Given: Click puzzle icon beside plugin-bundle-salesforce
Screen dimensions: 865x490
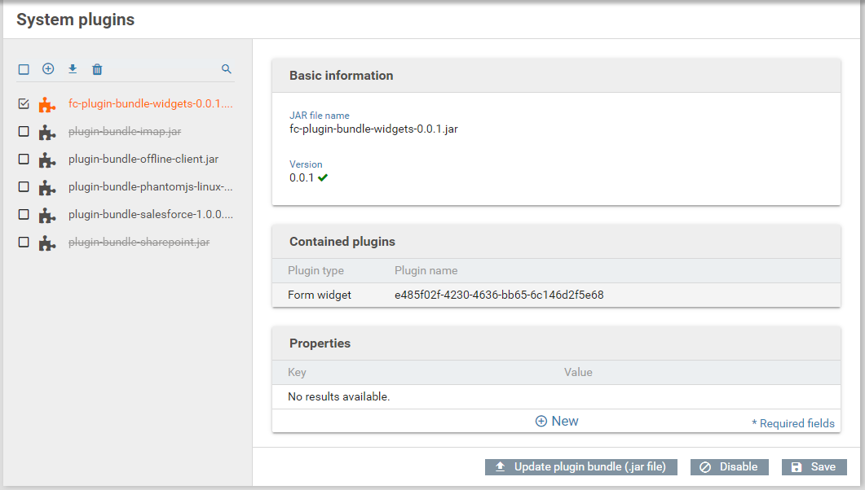Looking at the screenshot, I should (47, 215).
